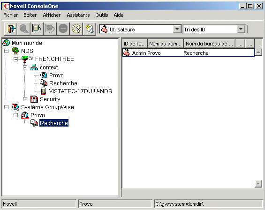Image resolution: width=265 pixels, height=210 pixels.
Task: Click the Novell ConsoleOne title bar logo
Action: point(6,6)
